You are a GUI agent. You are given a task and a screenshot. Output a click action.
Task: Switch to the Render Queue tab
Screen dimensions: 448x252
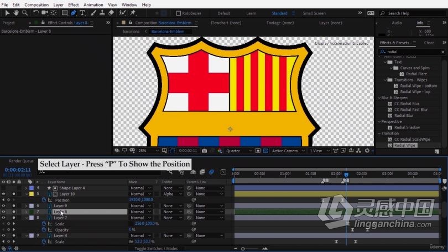(x=21, y=161)
